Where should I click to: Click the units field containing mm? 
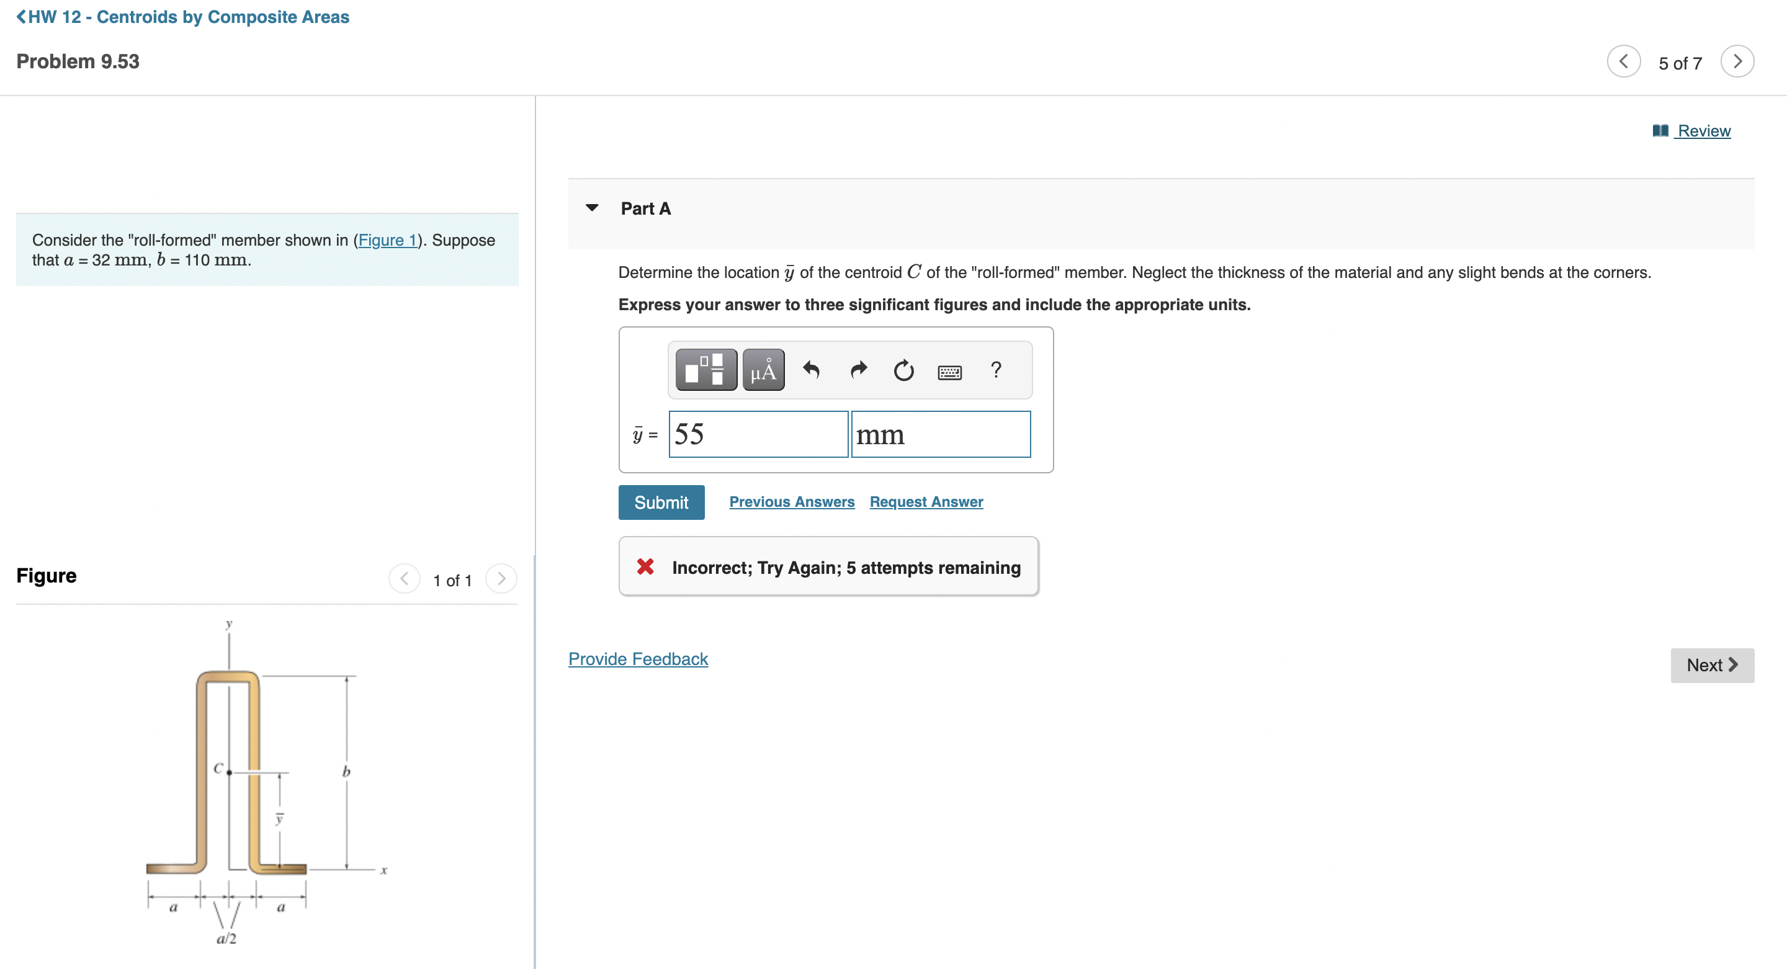[x=940, y=434]
